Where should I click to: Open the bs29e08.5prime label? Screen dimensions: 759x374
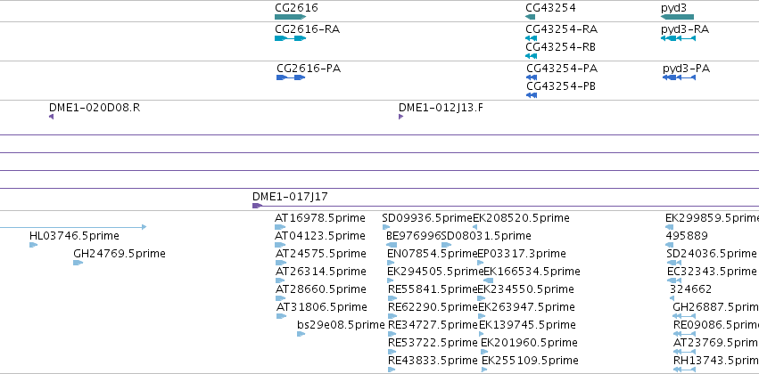pos(341,325)
